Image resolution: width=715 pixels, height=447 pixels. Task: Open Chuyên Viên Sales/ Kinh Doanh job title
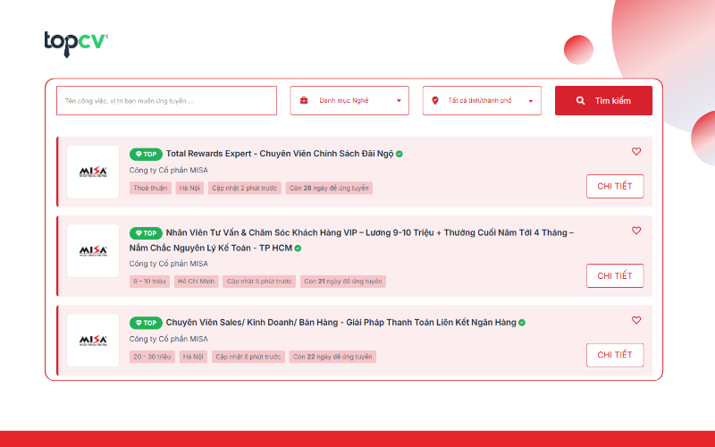pos(341,323)
